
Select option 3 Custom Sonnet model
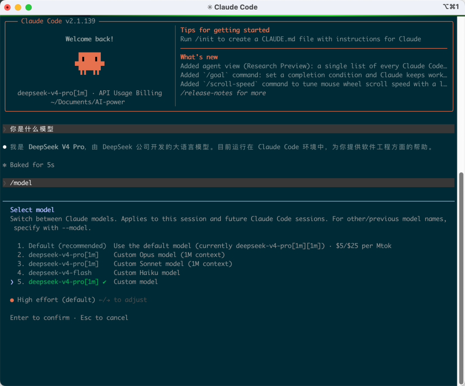[x=124, y=264]
